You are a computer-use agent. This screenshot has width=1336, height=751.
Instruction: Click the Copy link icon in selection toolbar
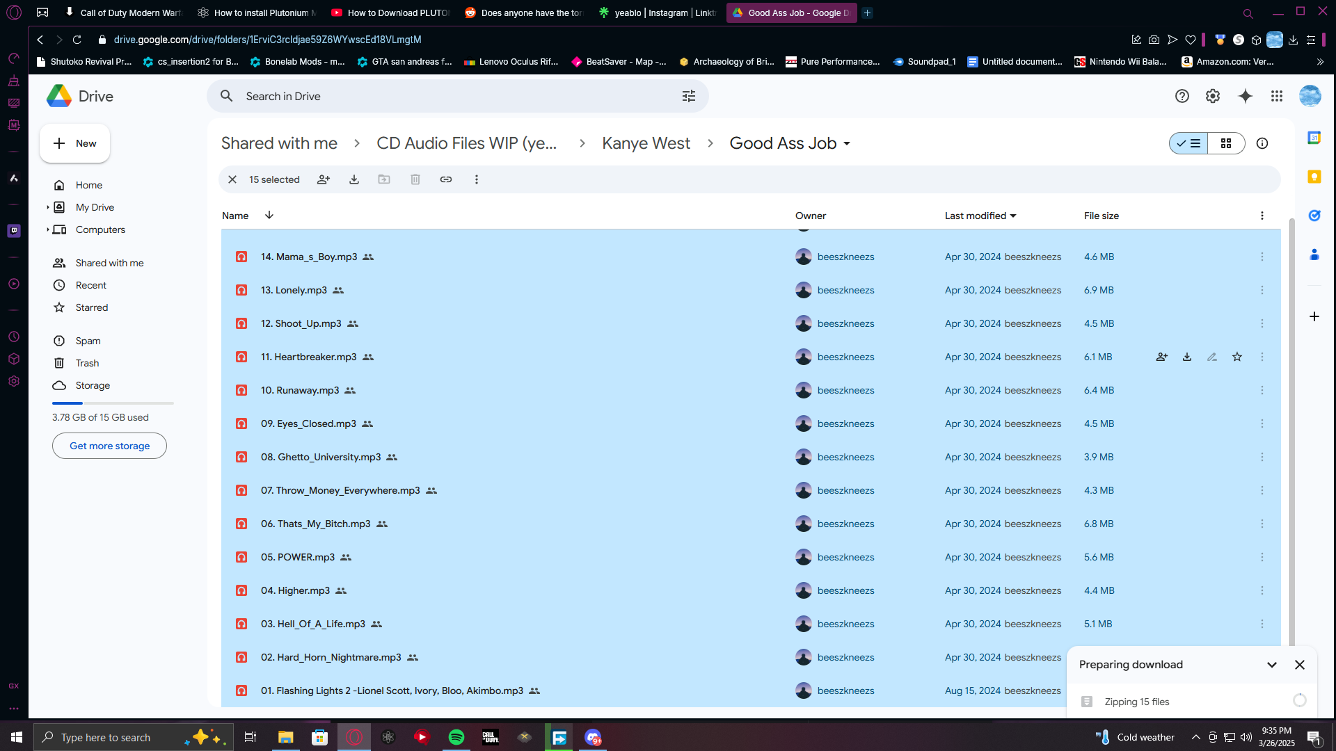[x=446, y=179]
